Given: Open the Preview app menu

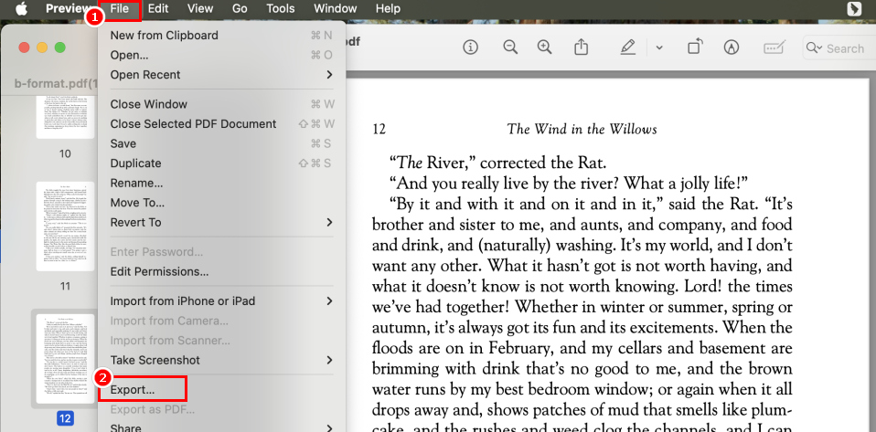Looking at the screenshot, I should (67, 8).
